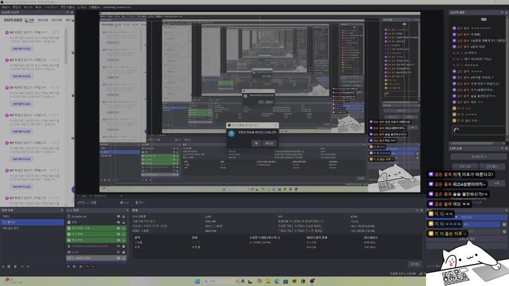The image size is (509, 286).
Task: Click pause icon beside recording button
Action: 504,224
